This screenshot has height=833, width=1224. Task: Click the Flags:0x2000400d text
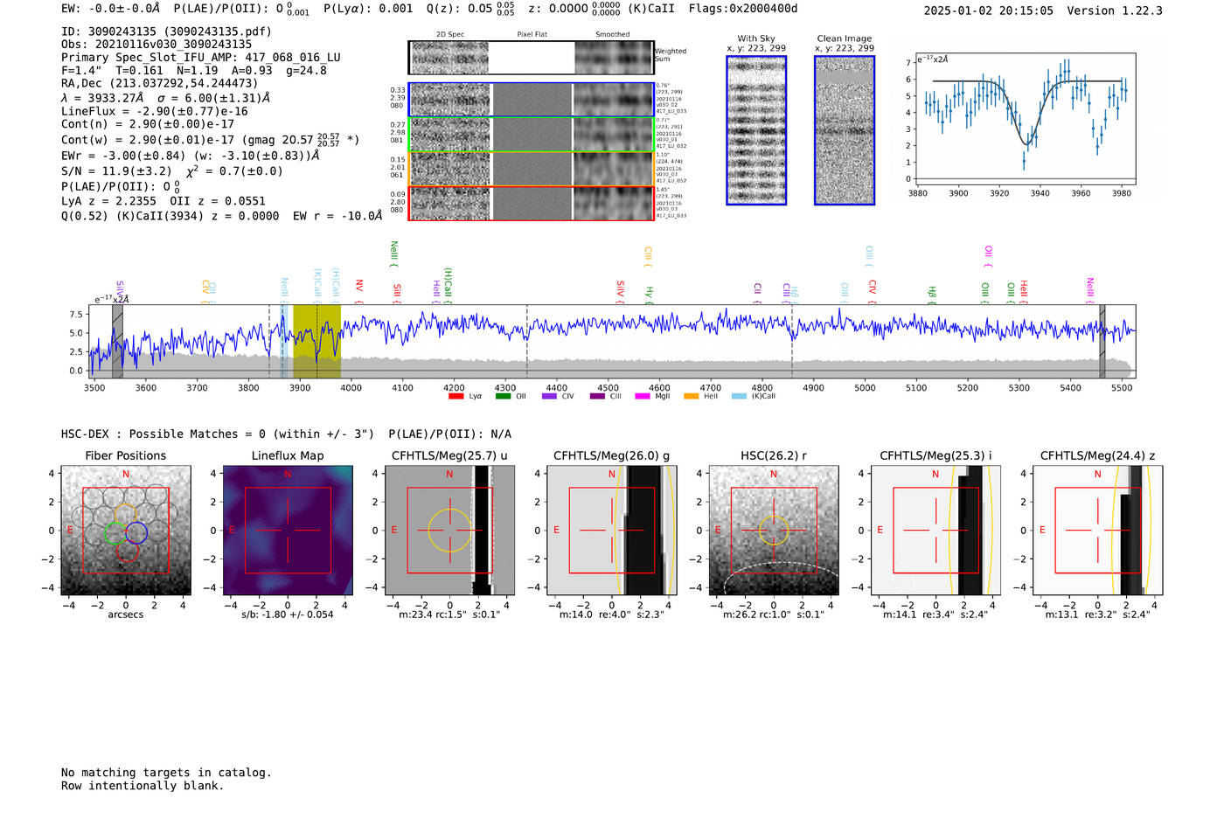(743, 9)
